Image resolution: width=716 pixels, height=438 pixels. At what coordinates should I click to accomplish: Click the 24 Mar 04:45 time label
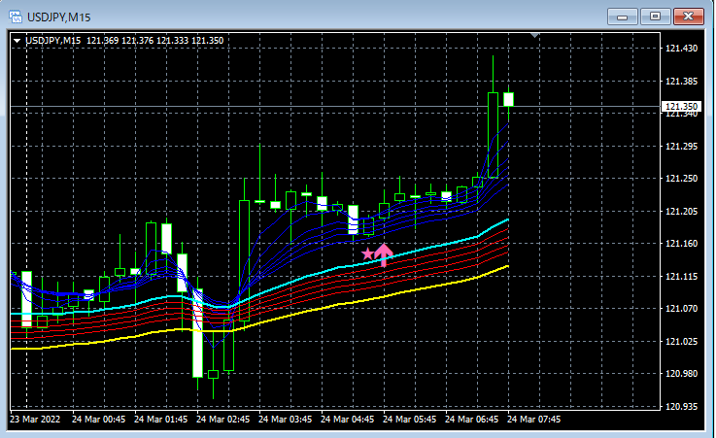point(347,419)
